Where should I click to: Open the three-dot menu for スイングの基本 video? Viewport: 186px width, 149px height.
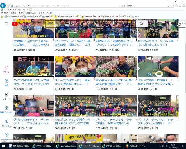point(53,79)
